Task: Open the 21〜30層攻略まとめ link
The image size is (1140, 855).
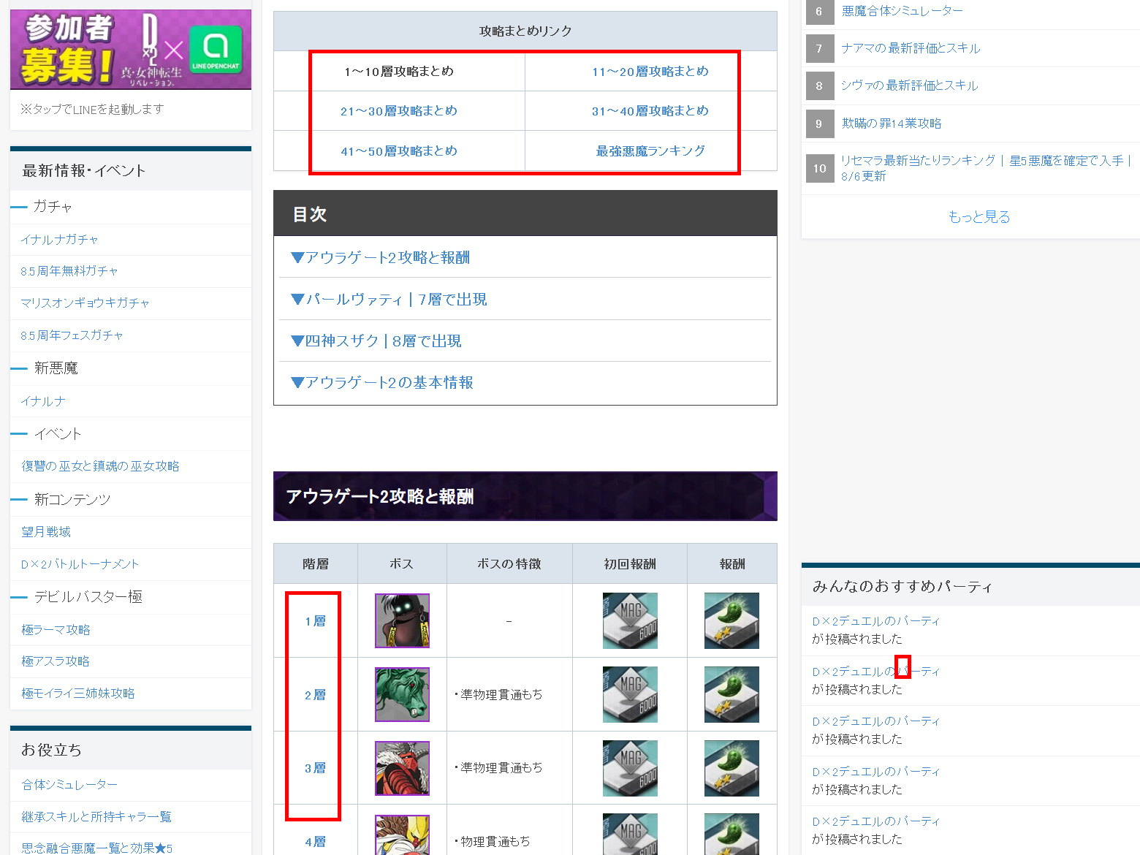Action: [x=399, y=111]
